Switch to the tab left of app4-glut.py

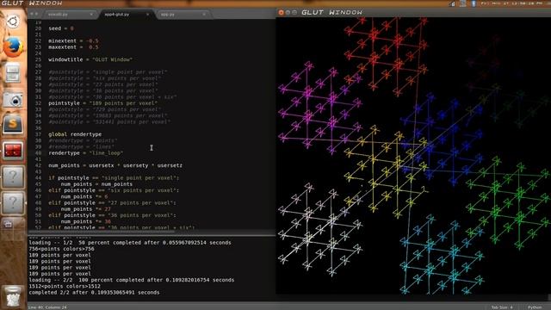[70, 15]
